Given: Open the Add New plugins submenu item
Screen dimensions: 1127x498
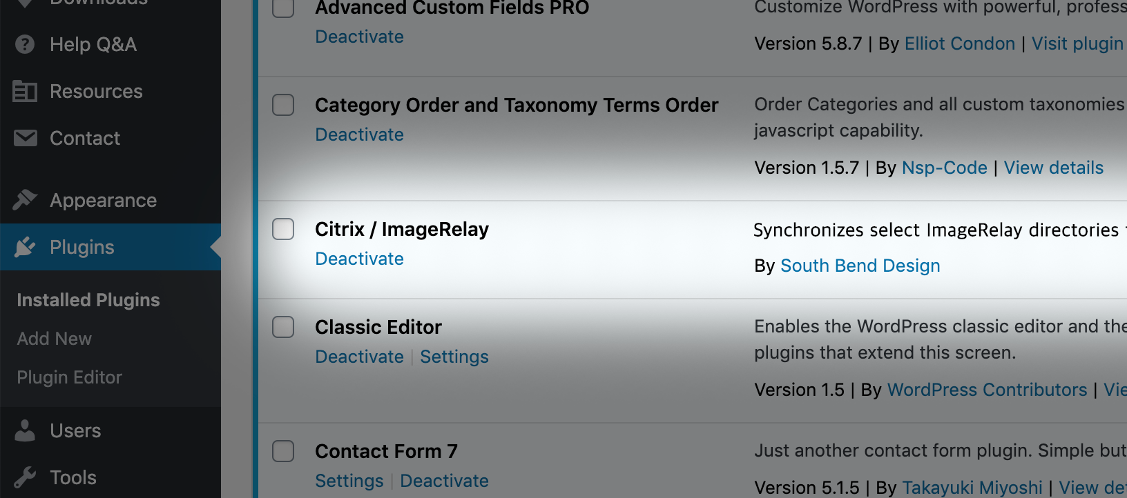Looking at the screenshot, I should pos(55,339).
